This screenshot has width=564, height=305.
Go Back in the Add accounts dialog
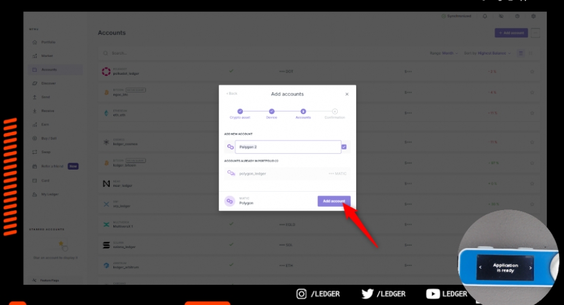point(232,94)
